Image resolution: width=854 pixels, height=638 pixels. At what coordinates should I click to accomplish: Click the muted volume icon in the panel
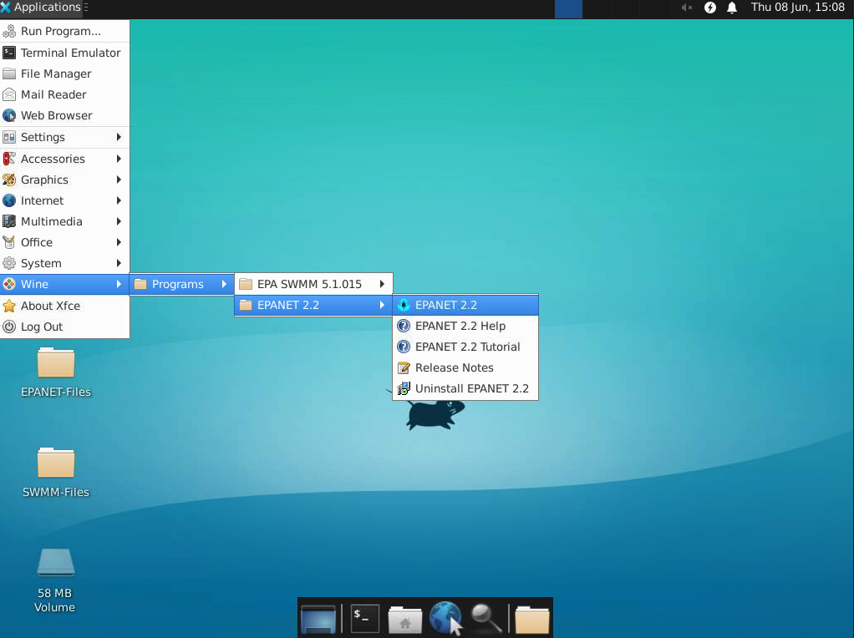tap(687, 8)
